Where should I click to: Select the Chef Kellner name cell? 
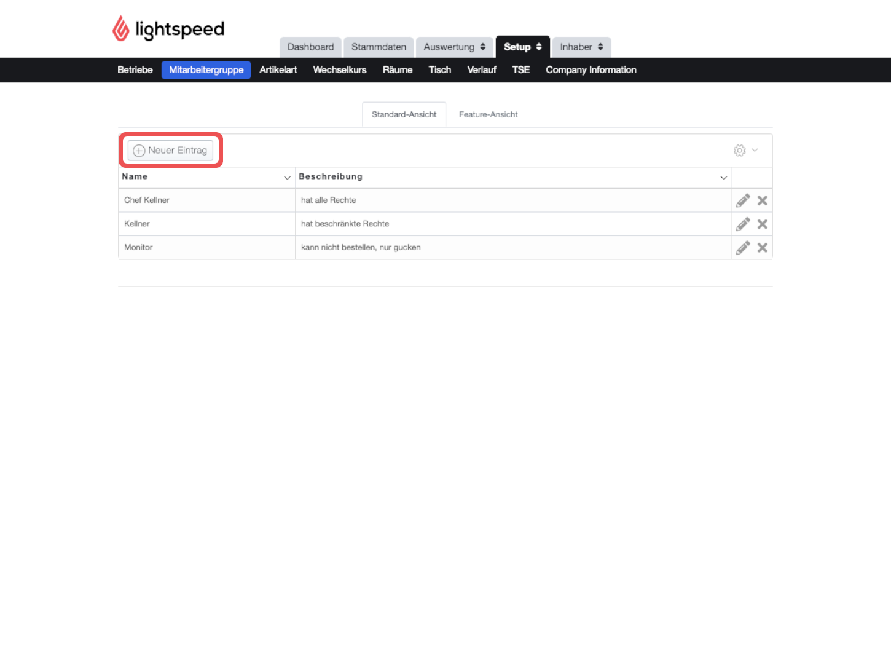click(207, 200)
